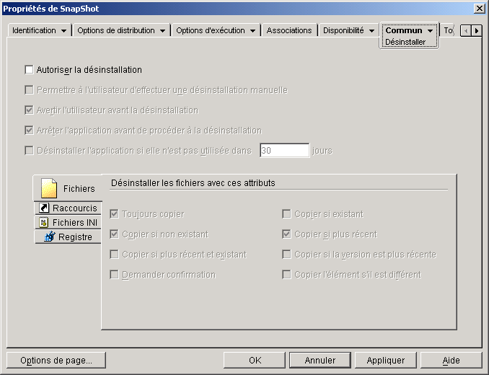
Task: Toggle Arrêter l'application avant désinstallation checkbox
Action: (x=29, y=131)
